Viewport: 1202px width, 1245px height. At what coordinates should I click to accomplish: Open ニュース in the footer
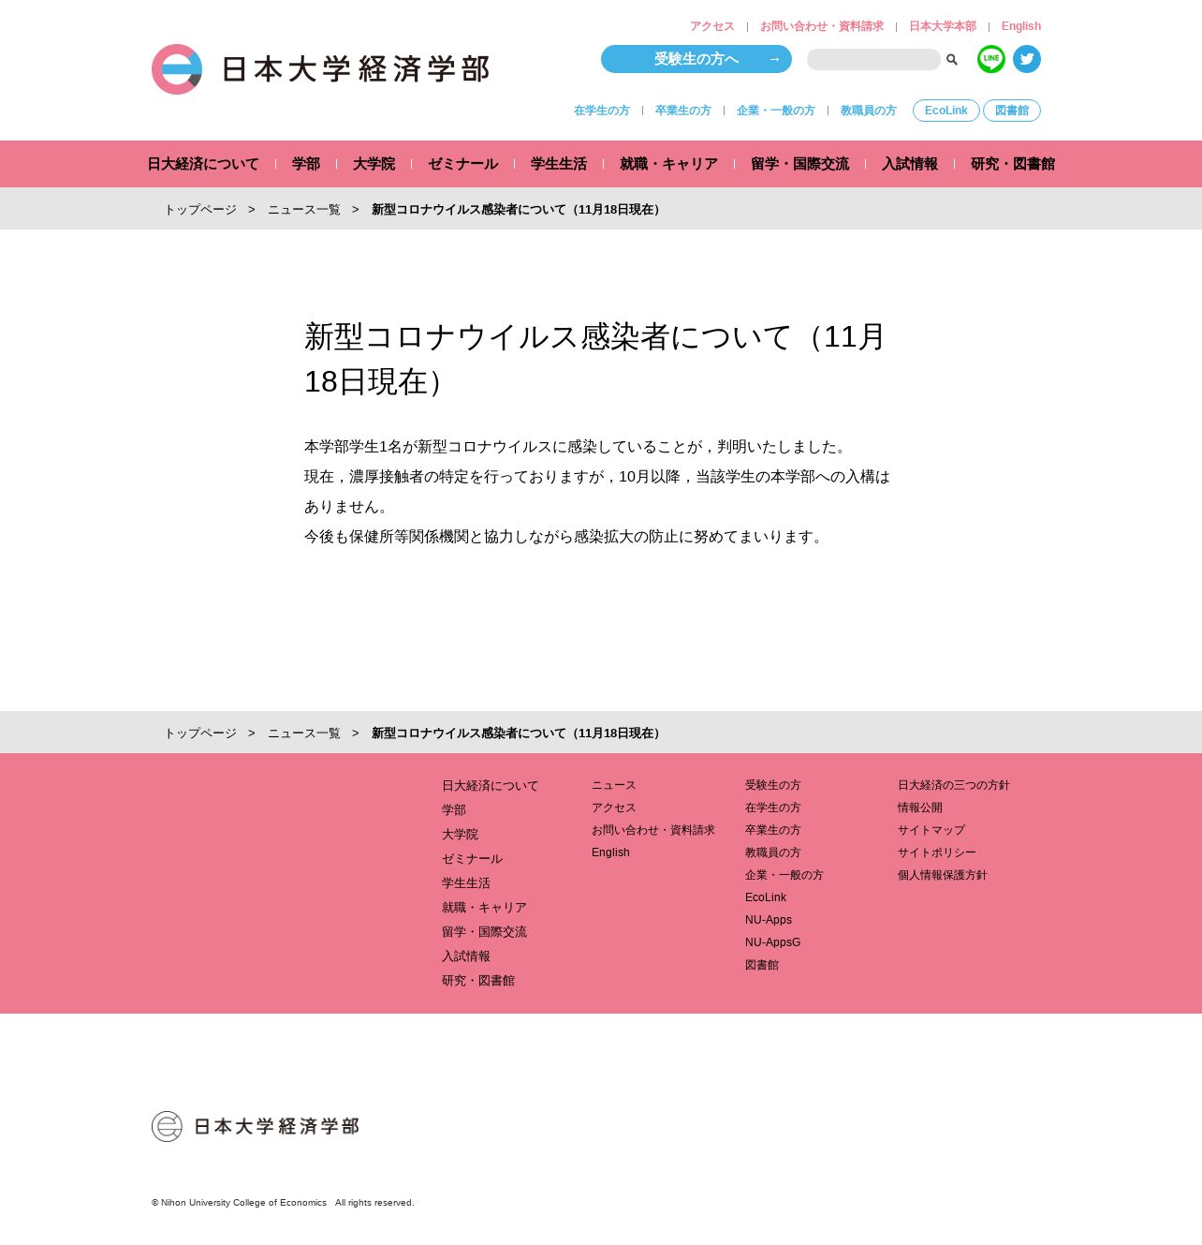click(614, 785)
